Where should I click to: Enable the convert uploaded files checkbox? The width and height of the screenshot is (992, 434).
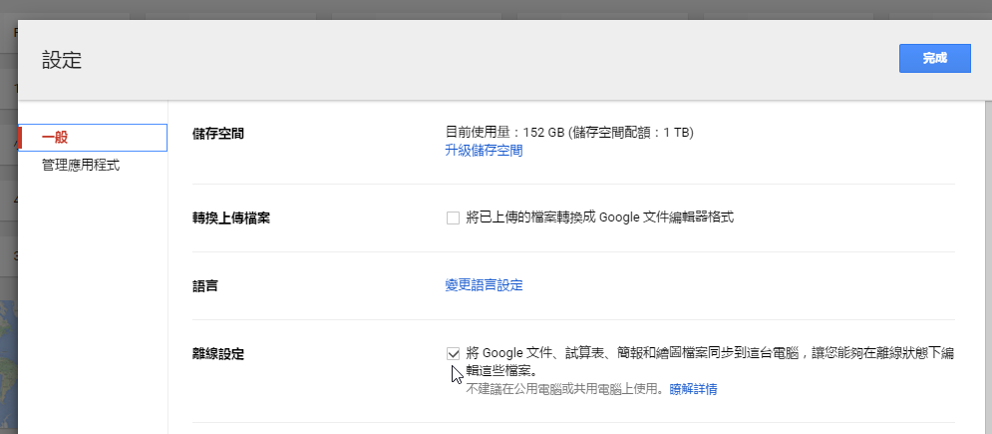[x=454, y=217]
